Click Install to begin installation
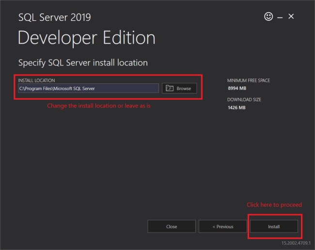Viewport: 315px width, 250px height. [x=274, y=227]
